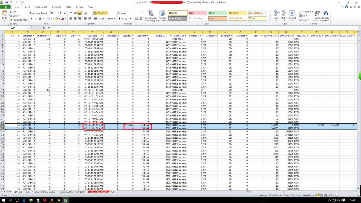
Task: Open KUOTA FLASH LOKAL DATA sheet
Action: pyautogui.click(x=40, y=192)
